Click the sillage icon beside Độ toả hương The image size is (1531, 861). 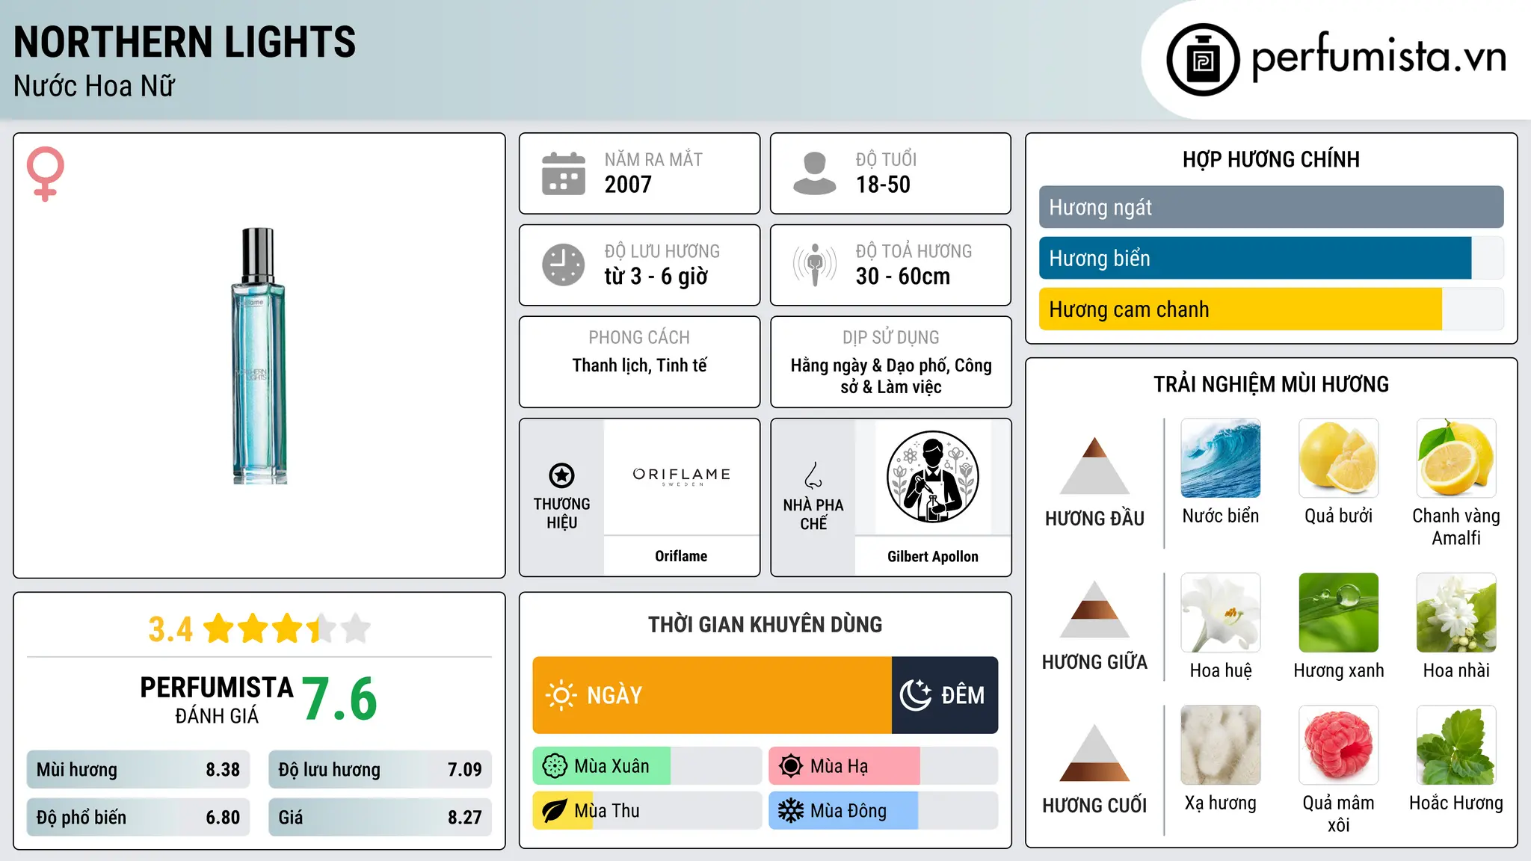(x=814, y=265)
